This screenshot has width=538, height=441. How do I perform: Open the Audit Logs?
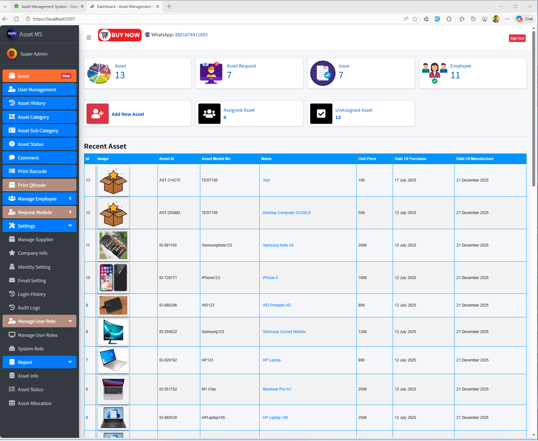coord(29,307)
